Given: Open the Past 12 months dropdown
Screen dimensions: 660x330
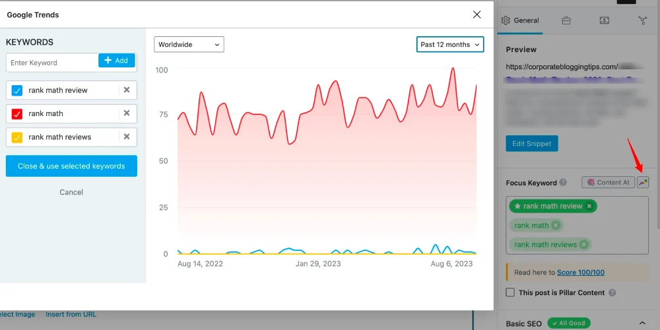Looking at the screenshot, I should tap(450, 45).
